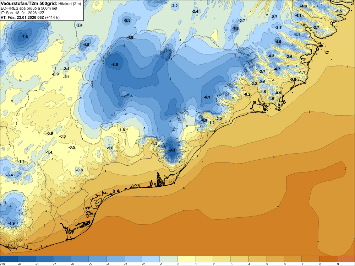Select the -6.1 temperature value
This screenshot has width=355, height=266.
click(x=207, y=97)
